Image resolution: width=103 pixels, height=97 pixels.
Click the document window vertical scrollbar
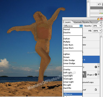[88, 8]
